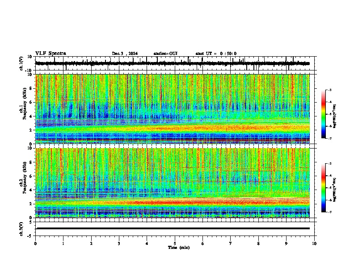
Task: Click time axis tick label "2"
Action: tap(91, 244)
